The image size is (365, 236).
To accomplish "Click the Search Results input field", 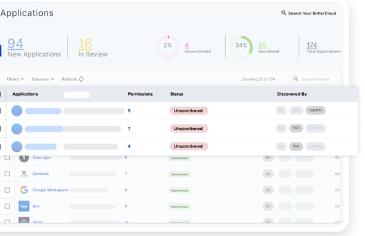I will (x=315, y=79).
